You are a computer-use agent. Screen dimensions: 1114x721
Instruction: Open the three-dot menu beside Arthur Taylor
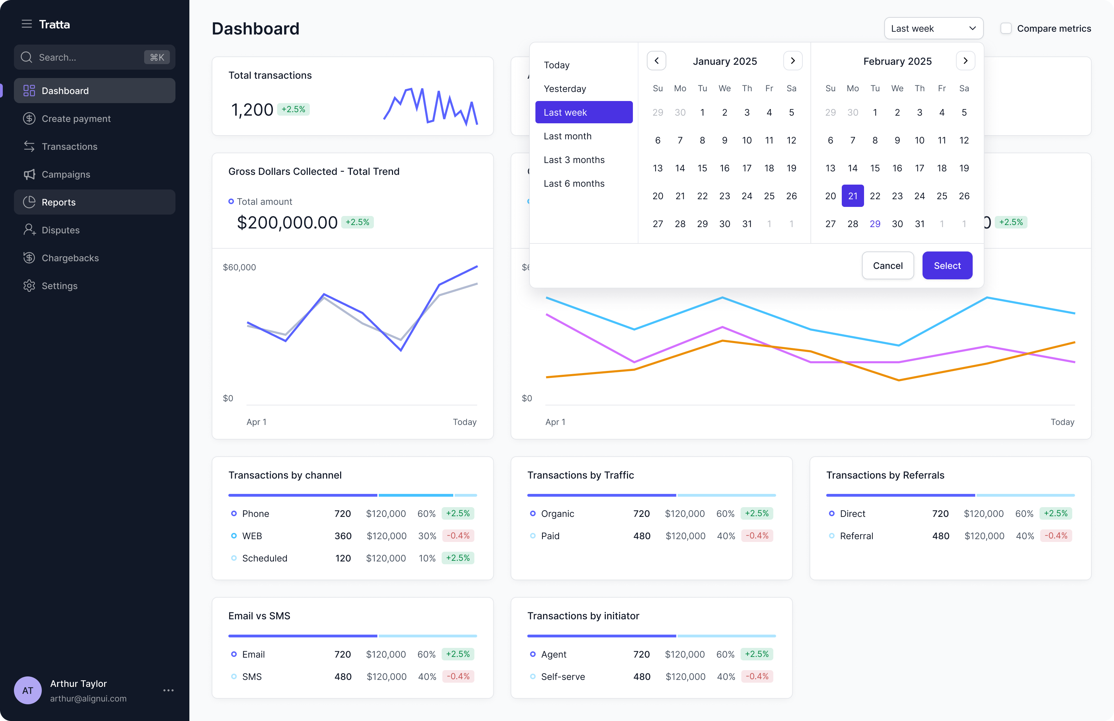coord(168,690)
